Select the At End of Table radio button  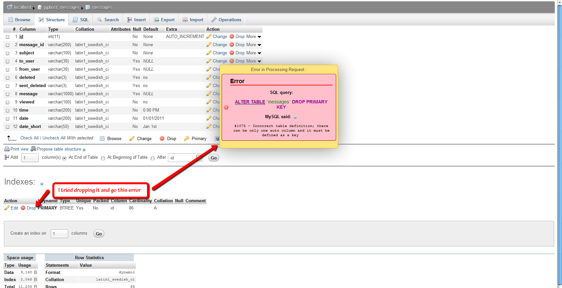(64, 158)
